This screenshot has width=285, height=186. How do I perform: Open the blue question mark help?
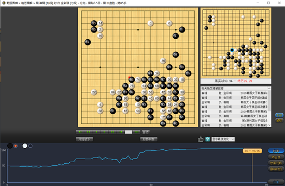point(207,139)
